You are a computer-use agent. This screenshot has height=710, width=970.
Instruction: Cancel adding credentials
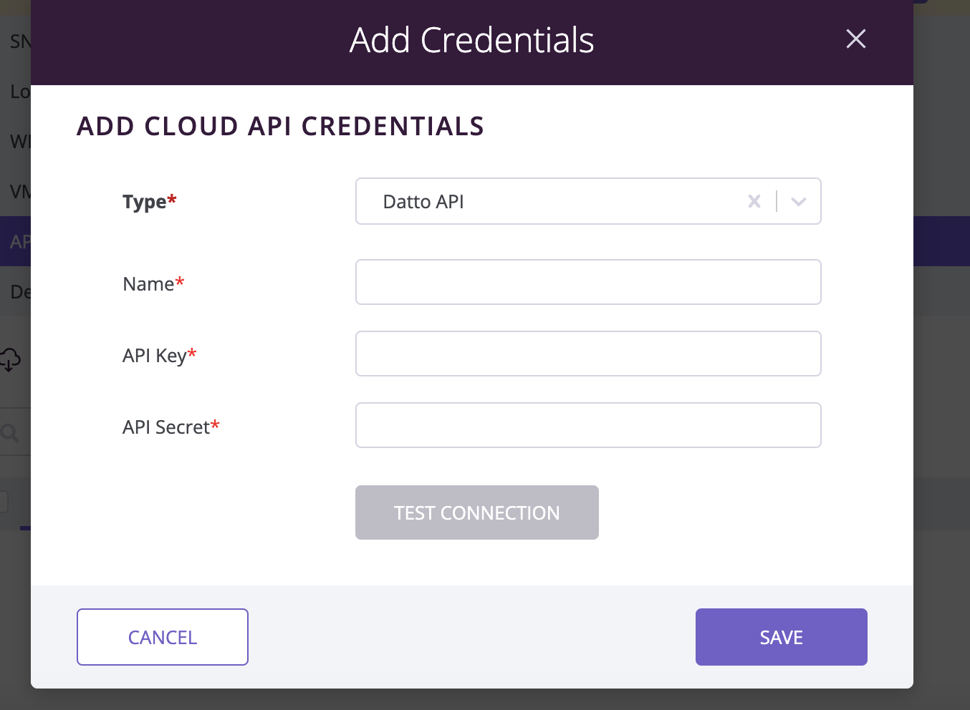[163, 637]
